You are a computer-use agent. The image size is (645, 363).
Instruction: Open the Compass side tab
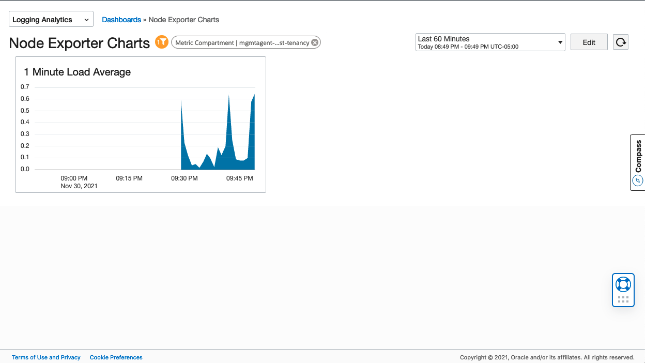(638, 162)
